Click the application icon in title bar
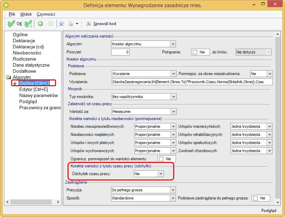The image size is (285, 217). 6,5
